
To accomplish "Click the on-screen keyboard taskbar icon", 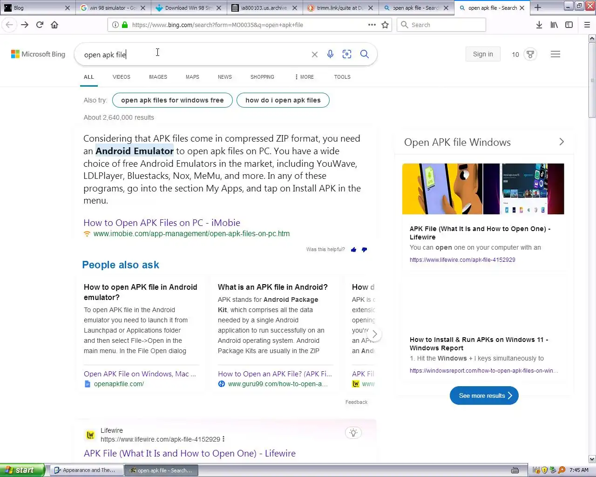I will [x=515, y=470].
